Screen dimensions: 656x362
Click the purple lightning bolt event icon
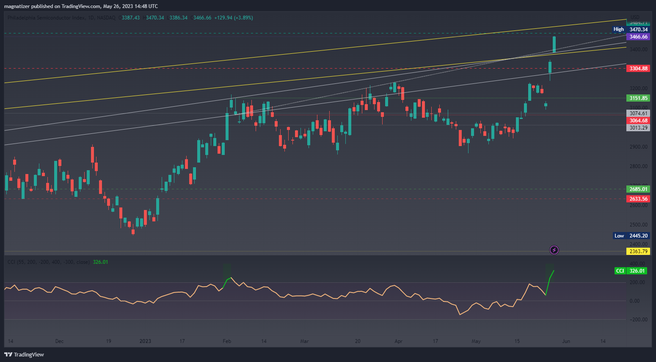[554, 250]
